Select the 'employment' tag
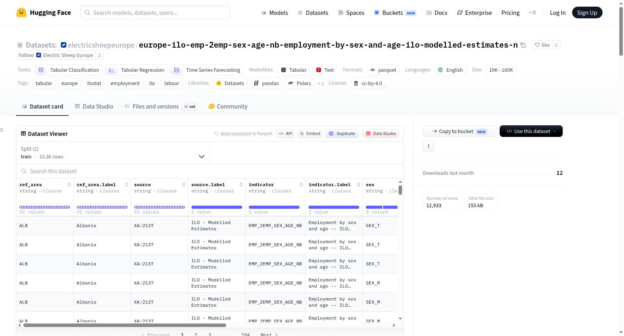 click(x=125, y=83)
